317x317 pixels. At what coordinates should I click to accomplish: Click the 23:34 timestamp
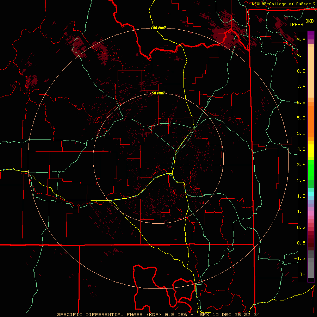pyautogui.click(x=252, y=315)
